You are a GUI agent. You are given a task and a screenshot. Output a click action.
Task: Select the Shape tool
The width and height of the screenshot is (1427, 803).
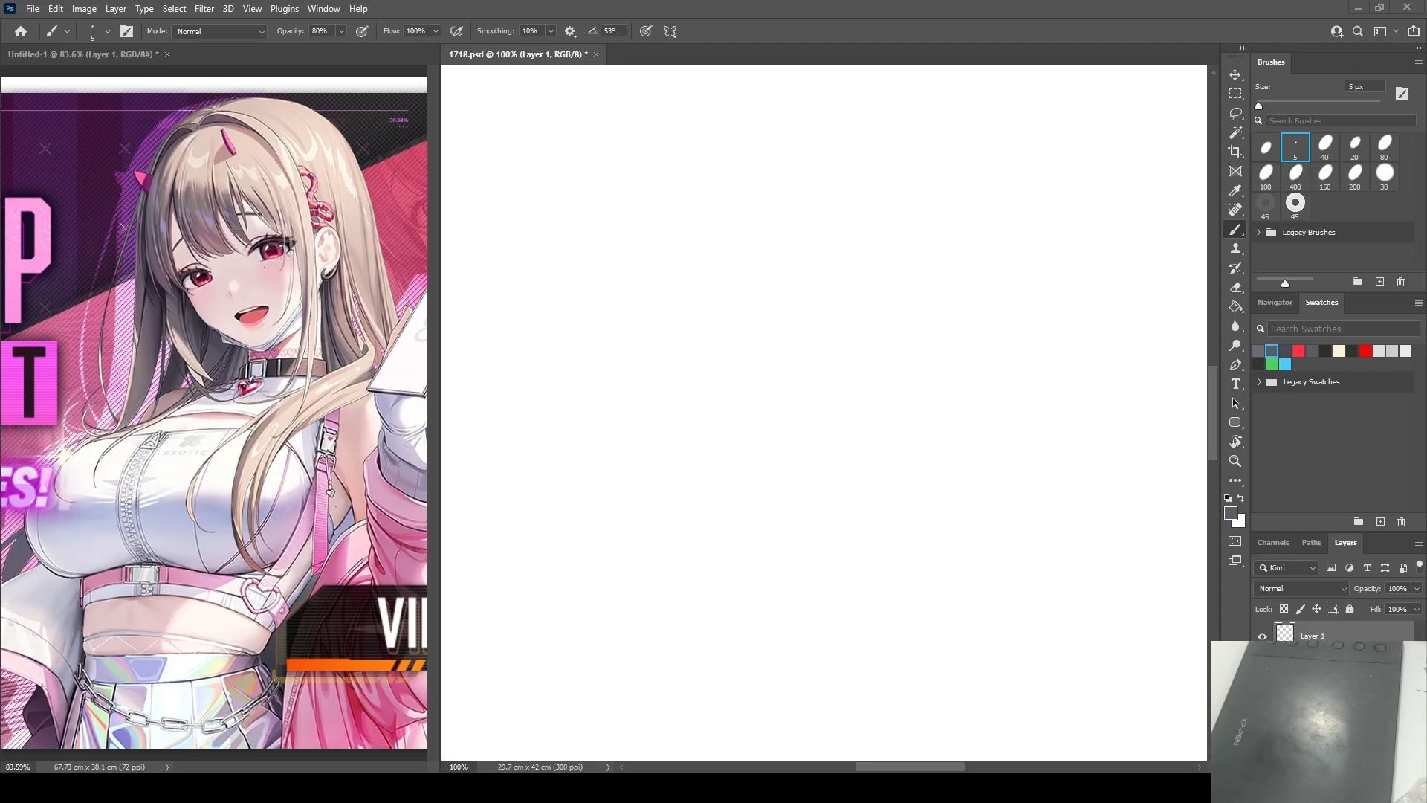click(x=1235, y=422)
